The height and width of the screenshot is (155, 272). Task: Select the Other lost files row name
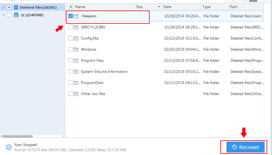pyautogui.click(x=93, y=94)
